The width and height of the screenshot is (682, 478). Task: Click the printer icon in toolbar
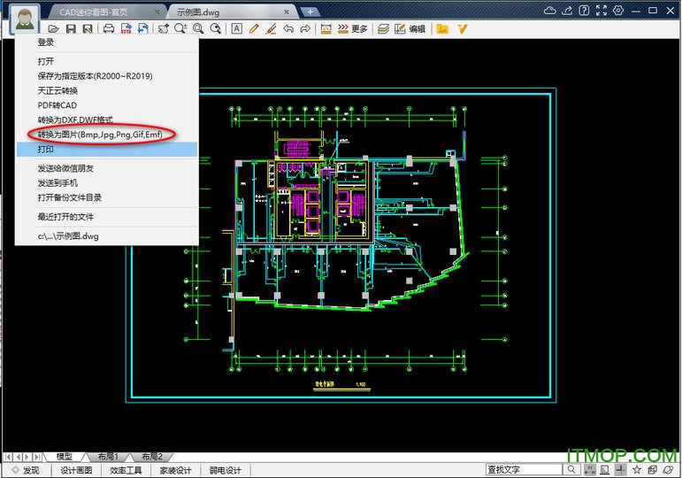(109, 29)
